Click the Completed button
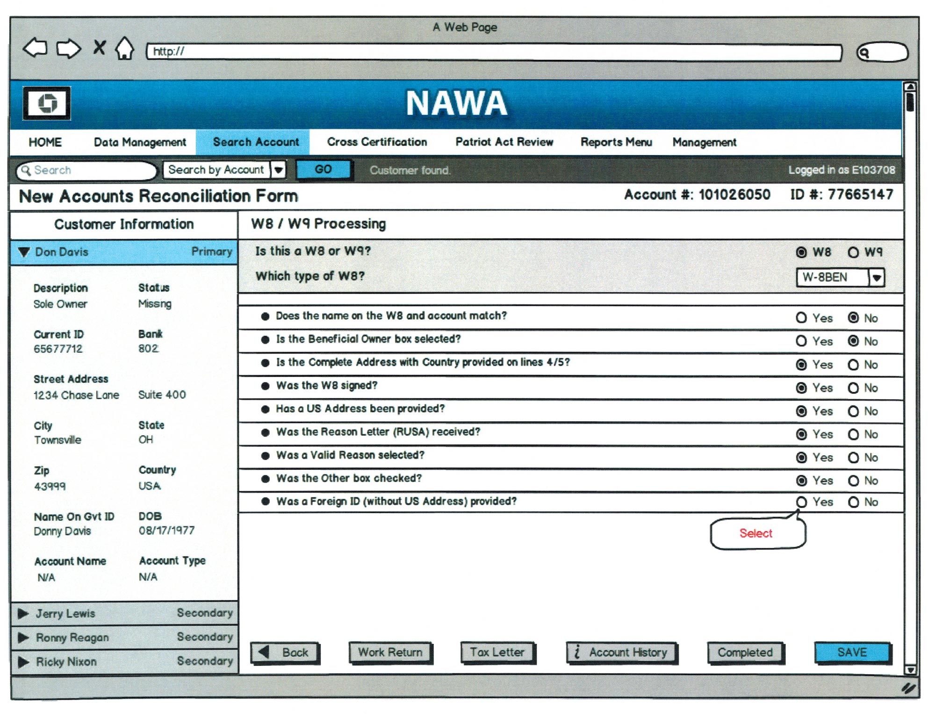Viewport: 935px width, 718px height. coord(745,653)
